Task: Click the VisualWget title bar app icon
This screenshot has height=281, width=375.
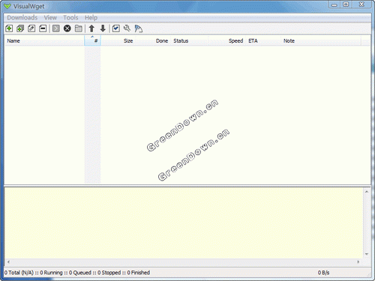Action: pyautogui.click(x=7, y=6)
